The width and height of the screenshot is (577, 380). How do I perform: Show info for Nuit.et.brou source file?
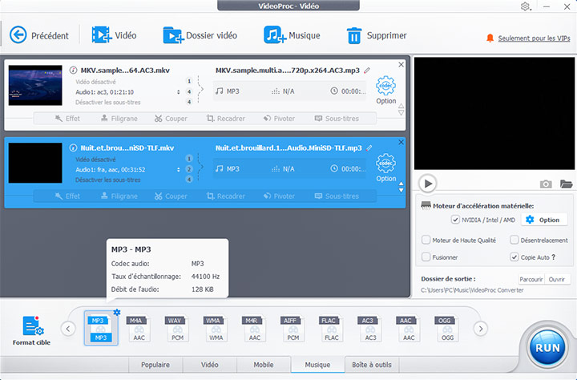pos(73,148)
